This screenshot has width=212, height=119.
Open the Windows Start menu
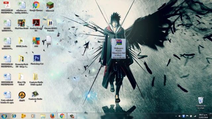[x=4, y=116]
